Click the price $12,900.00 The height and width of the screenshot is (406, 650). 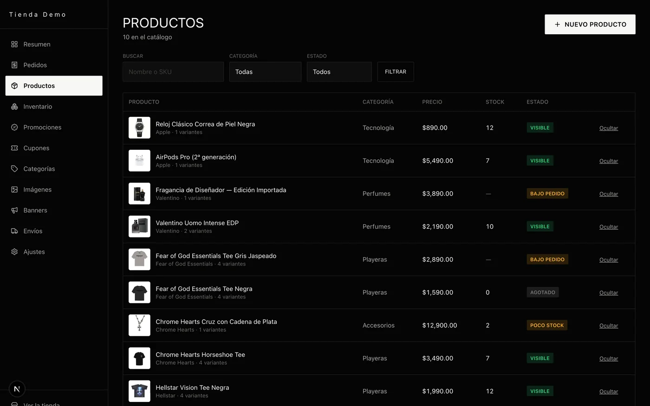[x=440, y=325]
